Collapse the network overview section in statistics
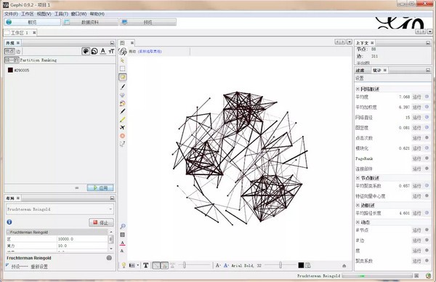436x282 pixels. point(358,89)
